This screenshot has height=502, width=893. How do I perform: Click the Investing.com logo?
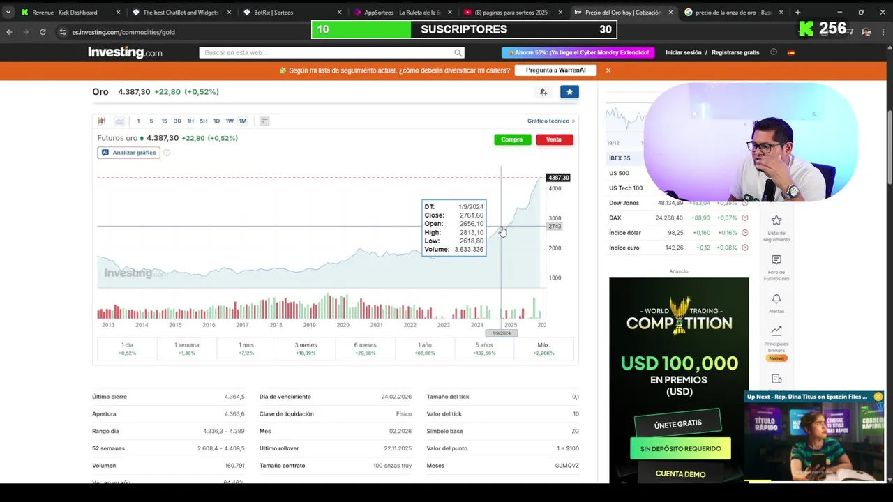126,52
